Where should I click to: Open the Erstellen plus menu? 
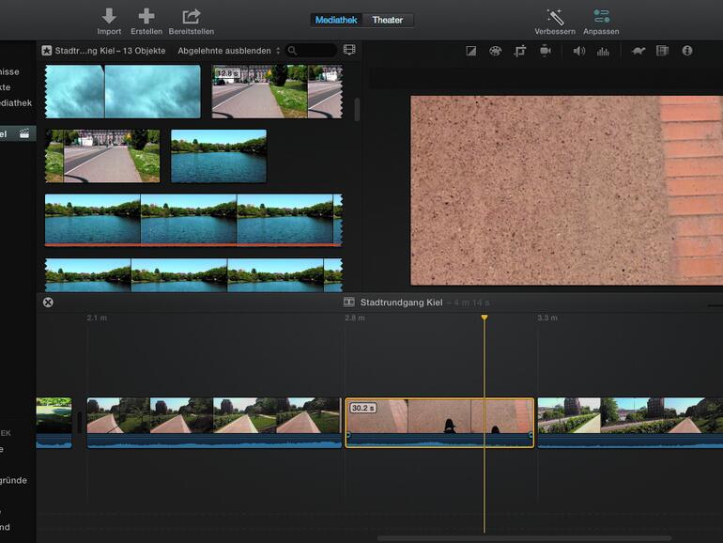[x=146, y=16]
